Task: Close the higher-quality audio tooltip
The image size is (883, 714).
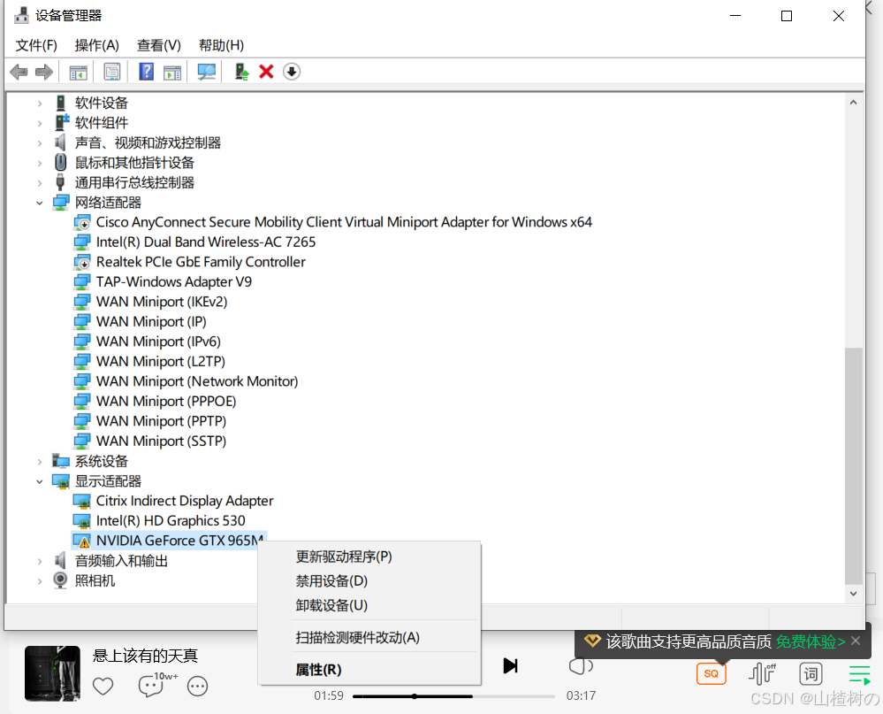Action: tap(856, 641)
